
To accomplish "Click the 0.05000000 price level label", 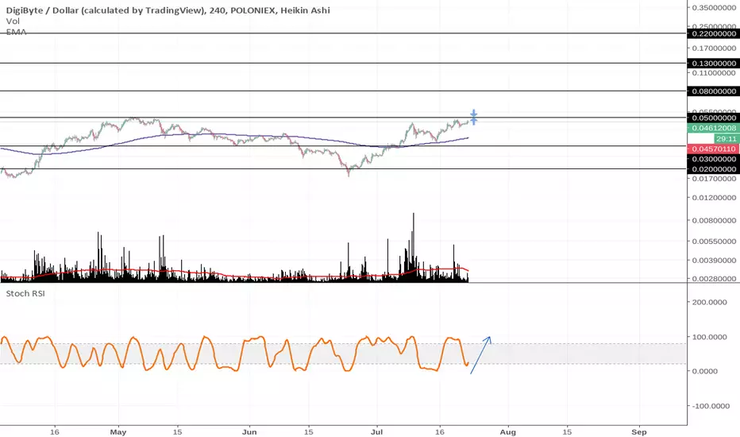I will (x=714, y=118).
